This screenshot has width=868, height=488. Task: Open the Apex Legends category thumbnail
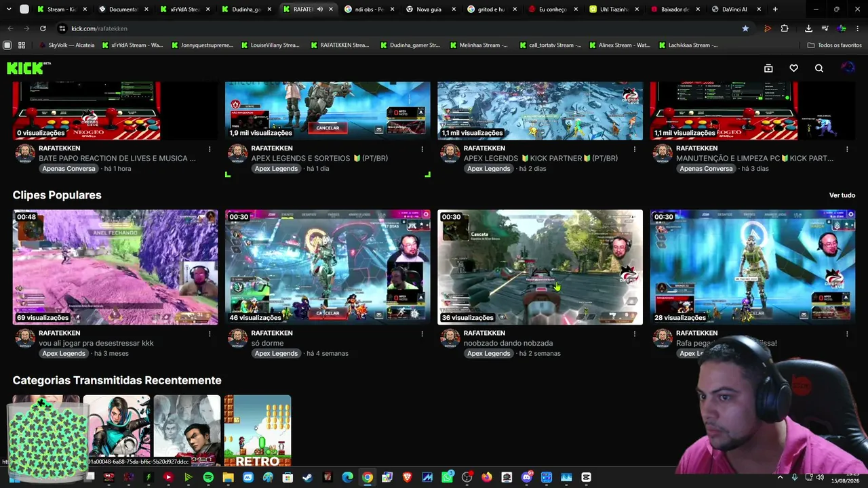click(117, 431)
